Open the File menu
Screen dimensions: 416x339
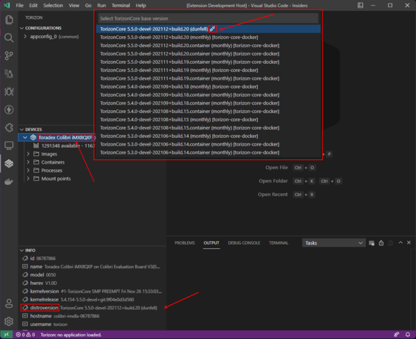tap(19, 6)
